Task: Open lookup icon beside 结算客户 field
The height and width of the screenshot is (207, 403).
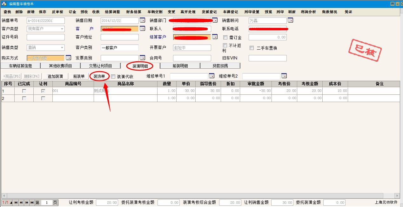Action: (x=215, y=37)
